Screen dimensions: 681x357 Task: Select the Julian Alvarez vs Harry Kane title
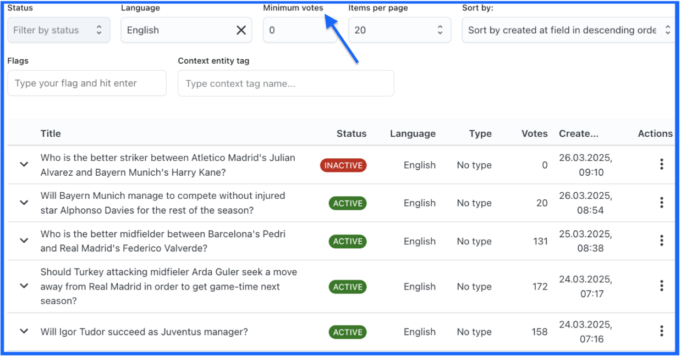point(168,165)
